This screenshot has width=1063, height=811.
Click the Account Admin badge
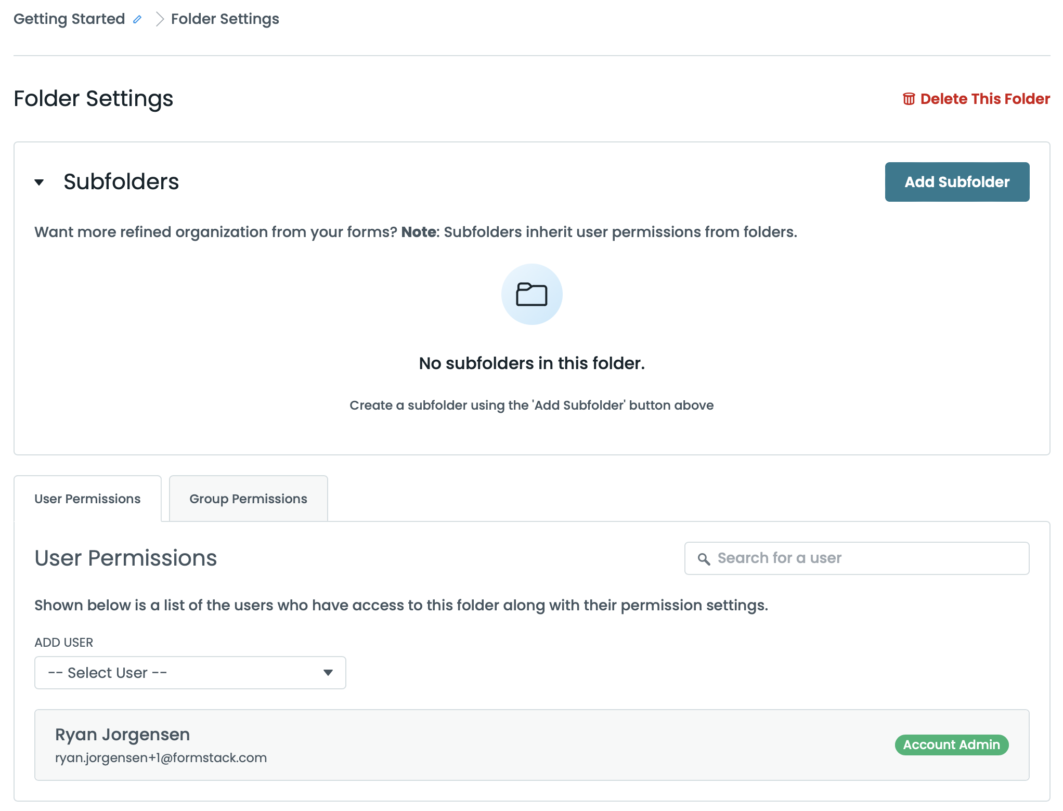point(951,745)
